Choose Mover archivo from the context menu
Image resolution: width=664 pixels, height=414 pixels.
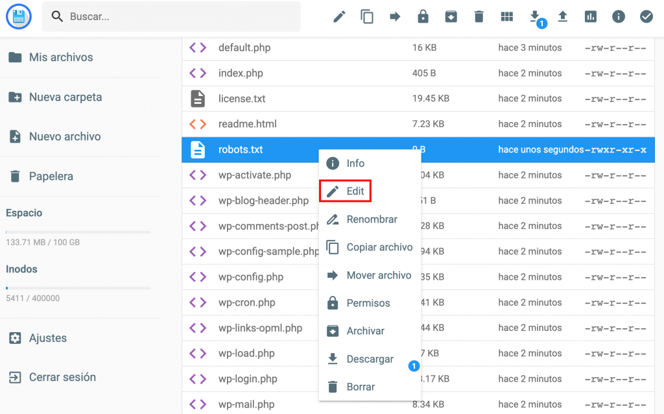coord(379,275)
